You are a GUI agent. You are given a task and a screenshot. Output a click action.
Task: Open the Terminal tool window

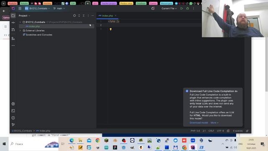[x=13, y=111]
